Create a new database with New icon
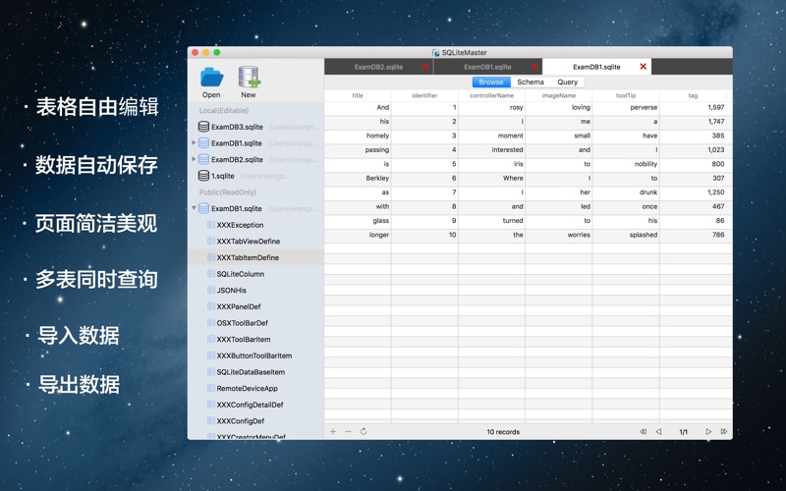Image resolution: width=786 pixels, height=491 pixels. pyautogui.click(x=249, y=78)
